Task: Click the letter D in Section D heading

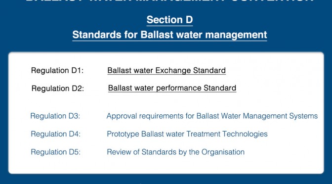Action: coord(189,20)
